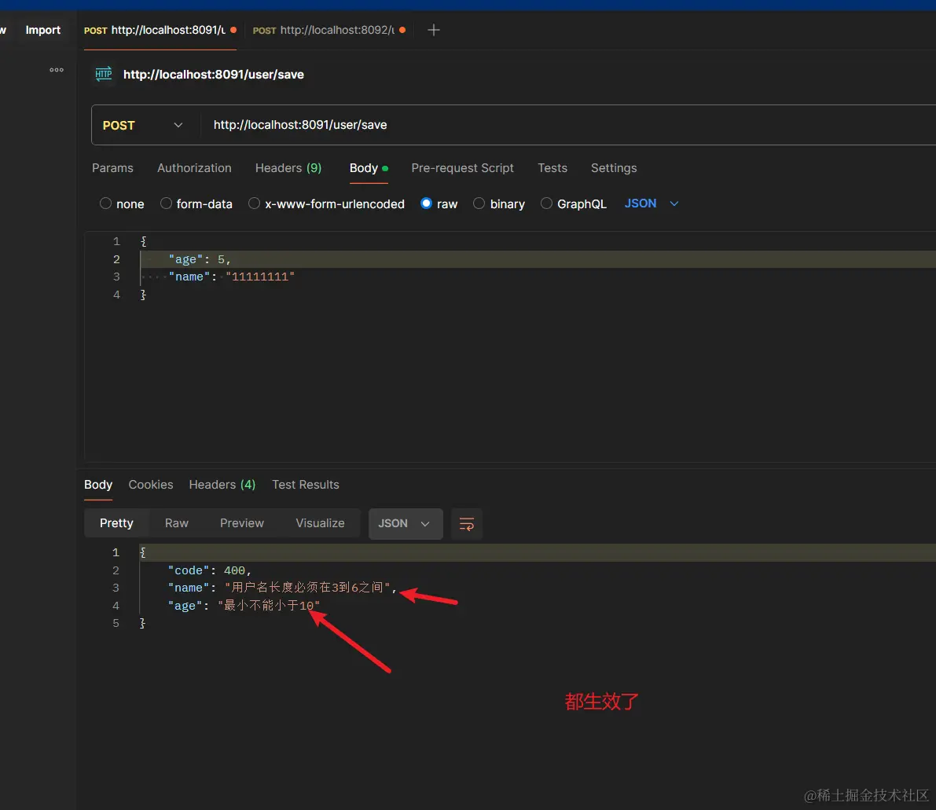Click the "age": 5 line in request body
The width and height of the screenshot is (936, 810).
pyautogui.click(x=200, y=259)
